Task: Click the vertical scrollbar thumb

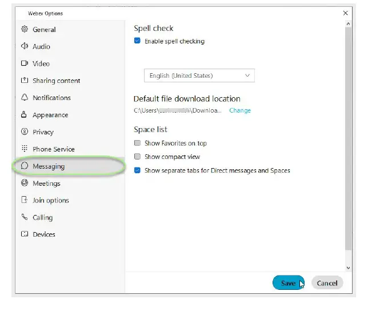Action: click(349, 138)
